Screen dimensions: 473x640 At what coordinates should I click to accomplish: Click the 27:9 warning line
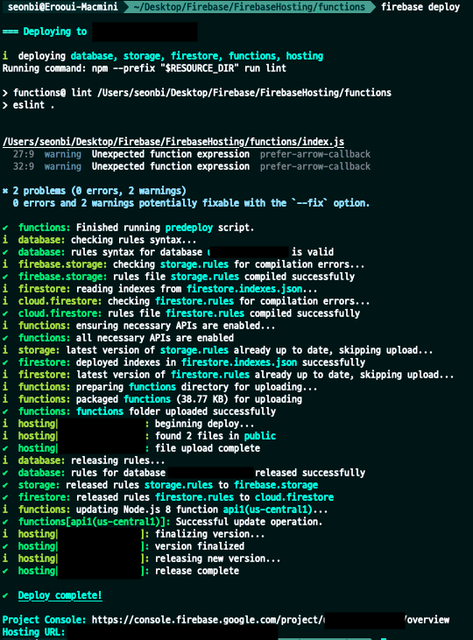click(x=192, y=154)
